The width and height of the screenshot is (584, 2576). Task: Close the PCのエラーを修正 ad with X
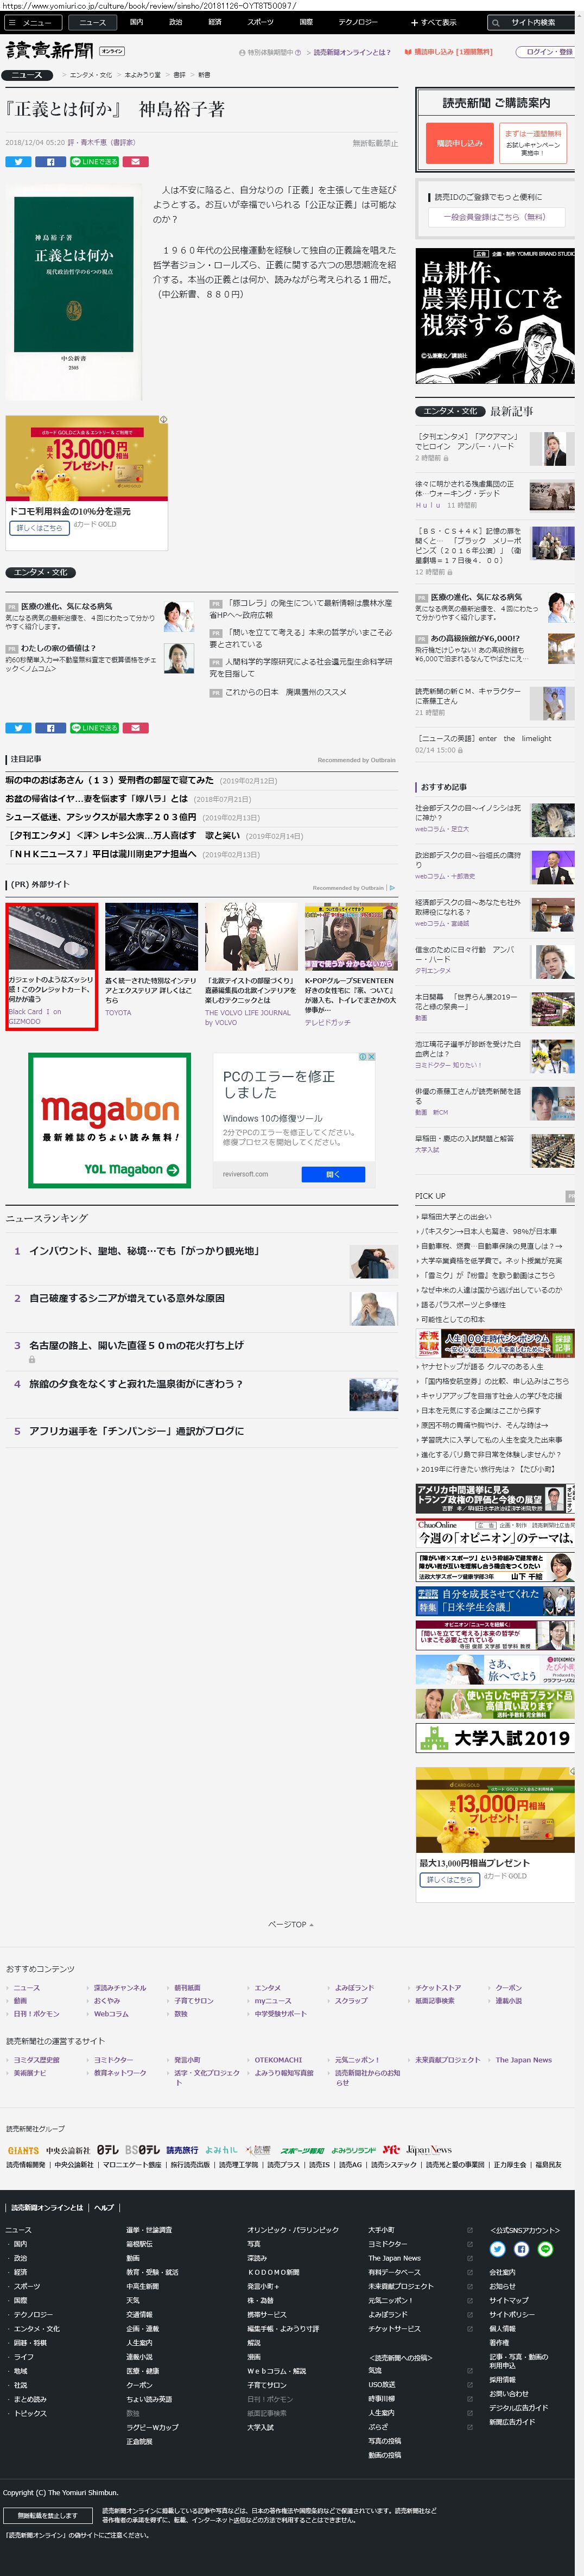(372, 1056)
